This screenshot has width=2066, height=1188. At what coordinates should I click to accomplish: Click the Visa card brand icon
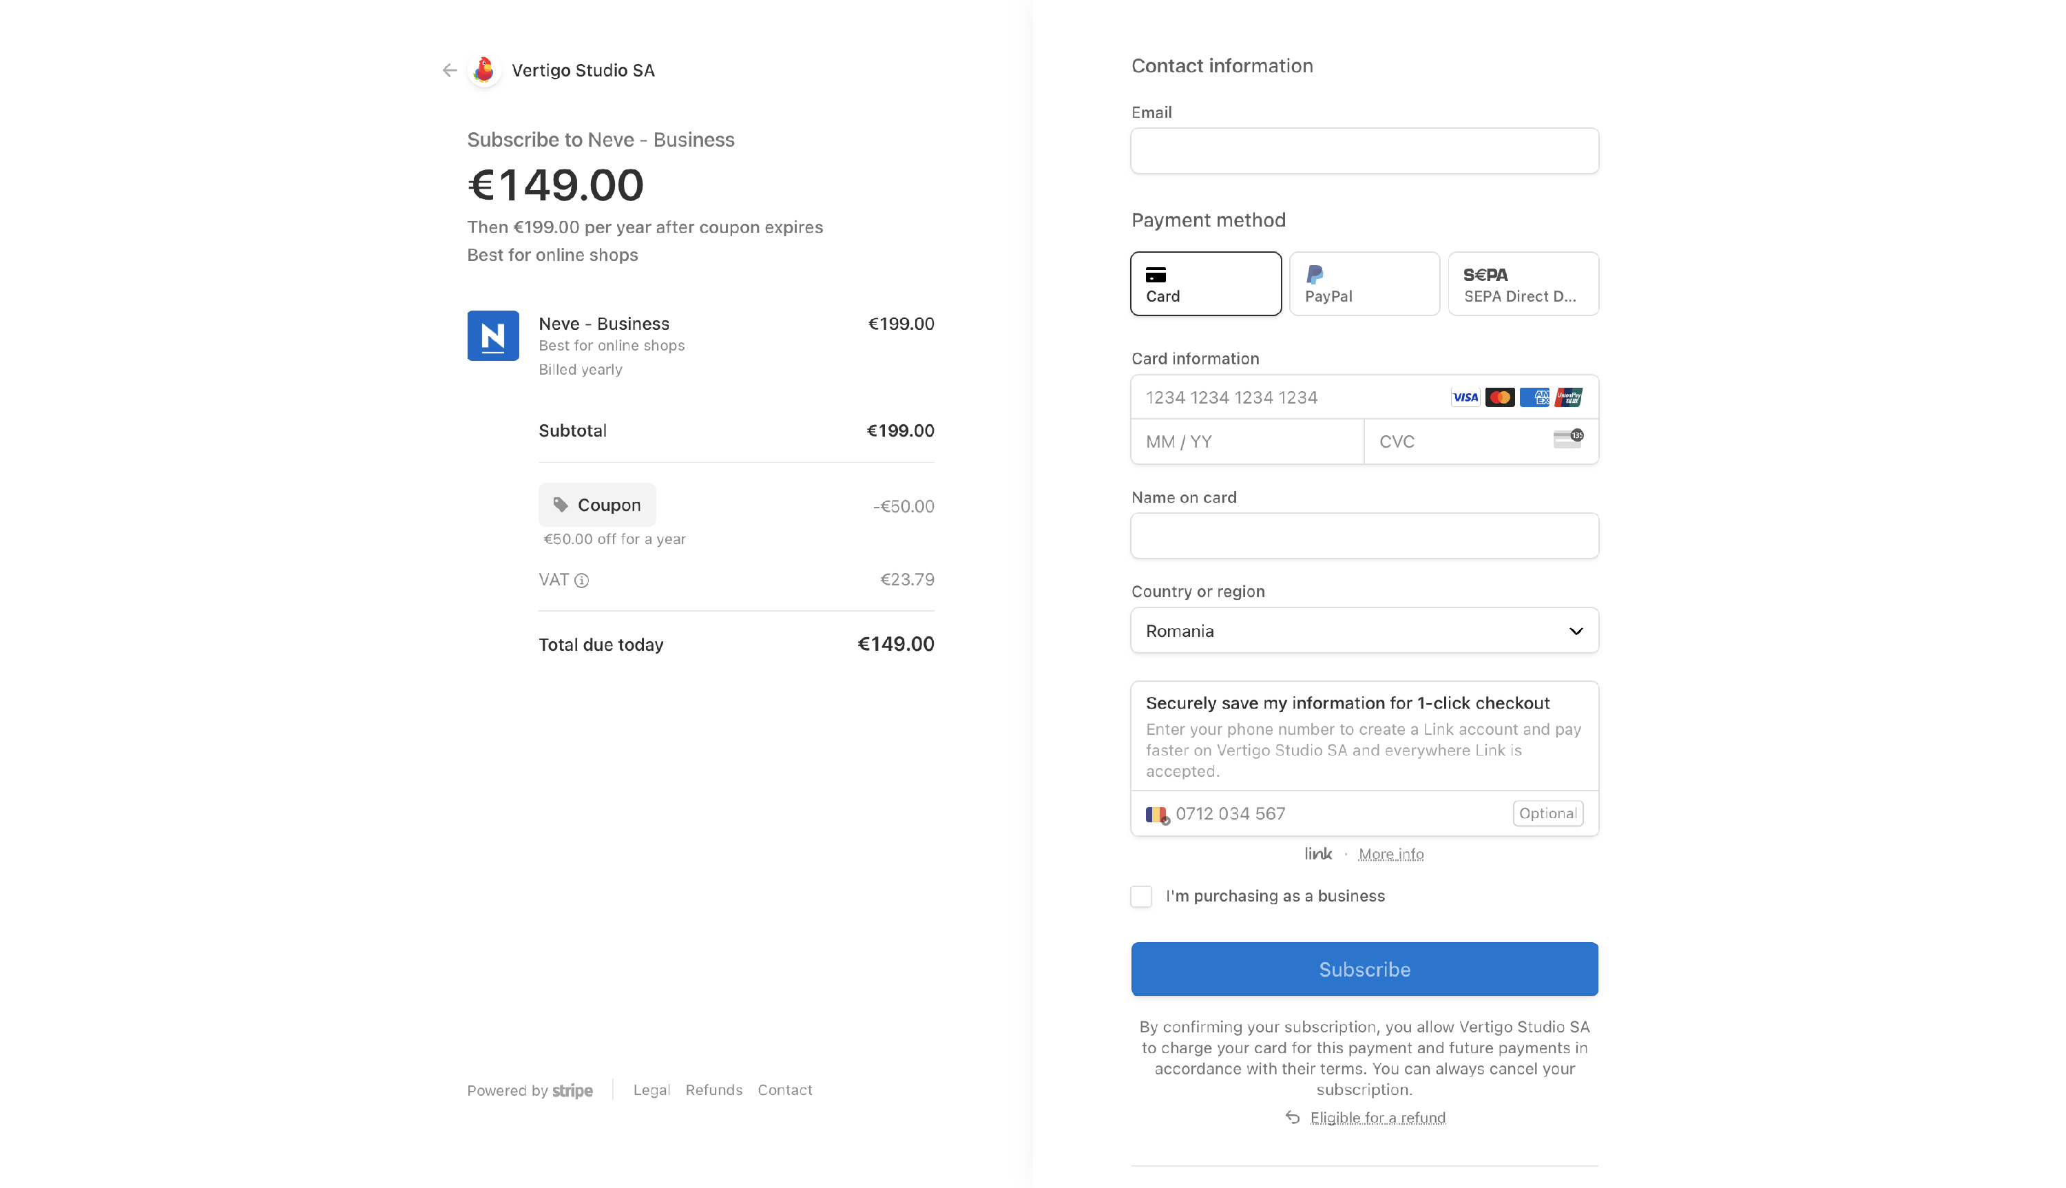click(1465, 397)
